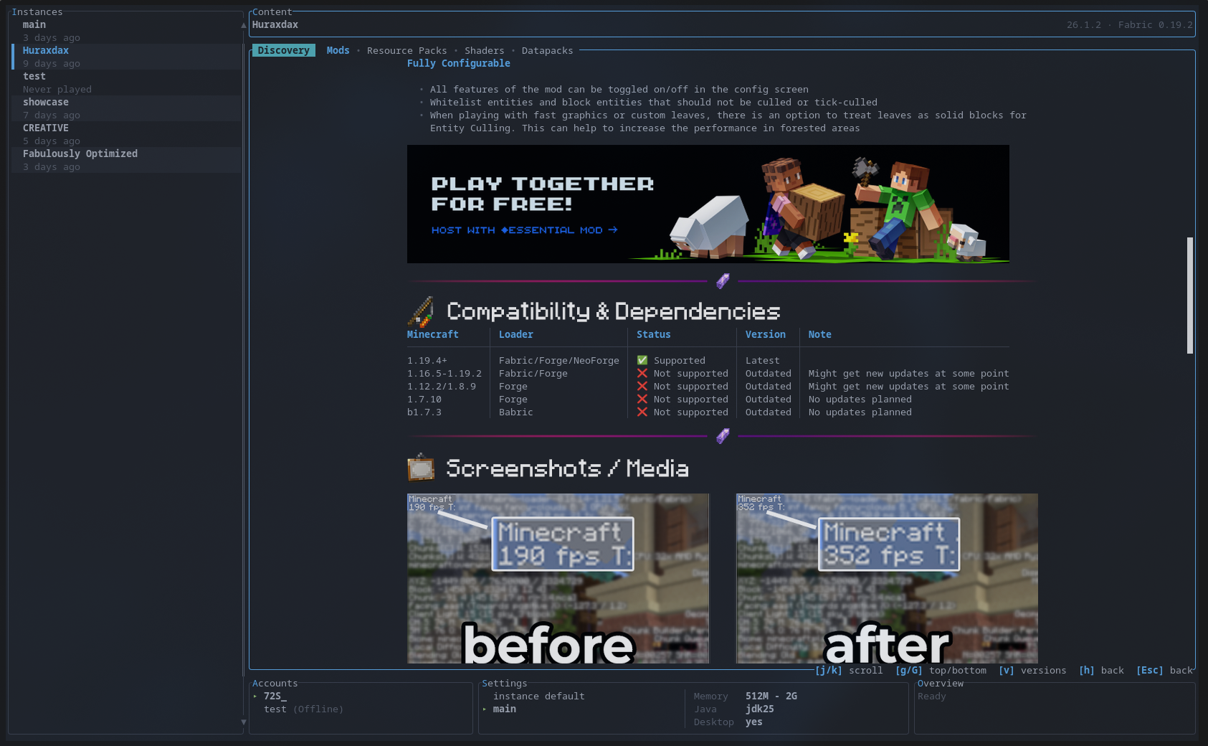Select the test instance in the Instances list
This screenshot has width=1208, height=746.
[126, 82]
